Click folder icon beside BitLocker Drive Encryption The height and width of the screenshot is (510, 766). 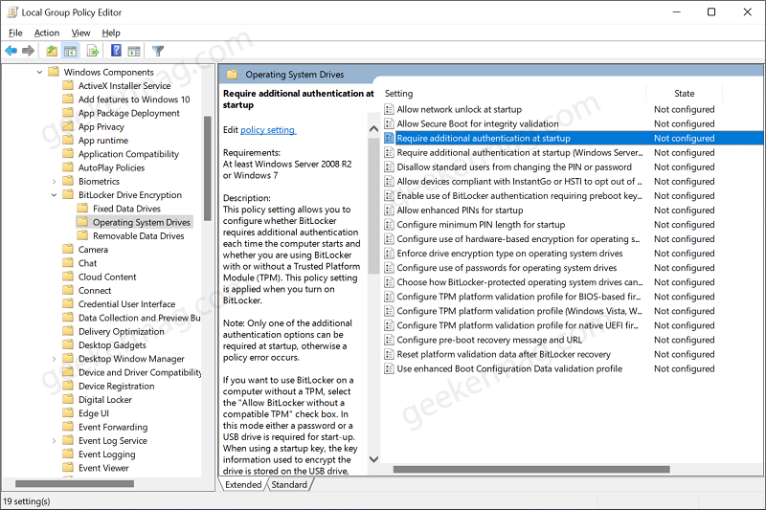coord(68,195)
